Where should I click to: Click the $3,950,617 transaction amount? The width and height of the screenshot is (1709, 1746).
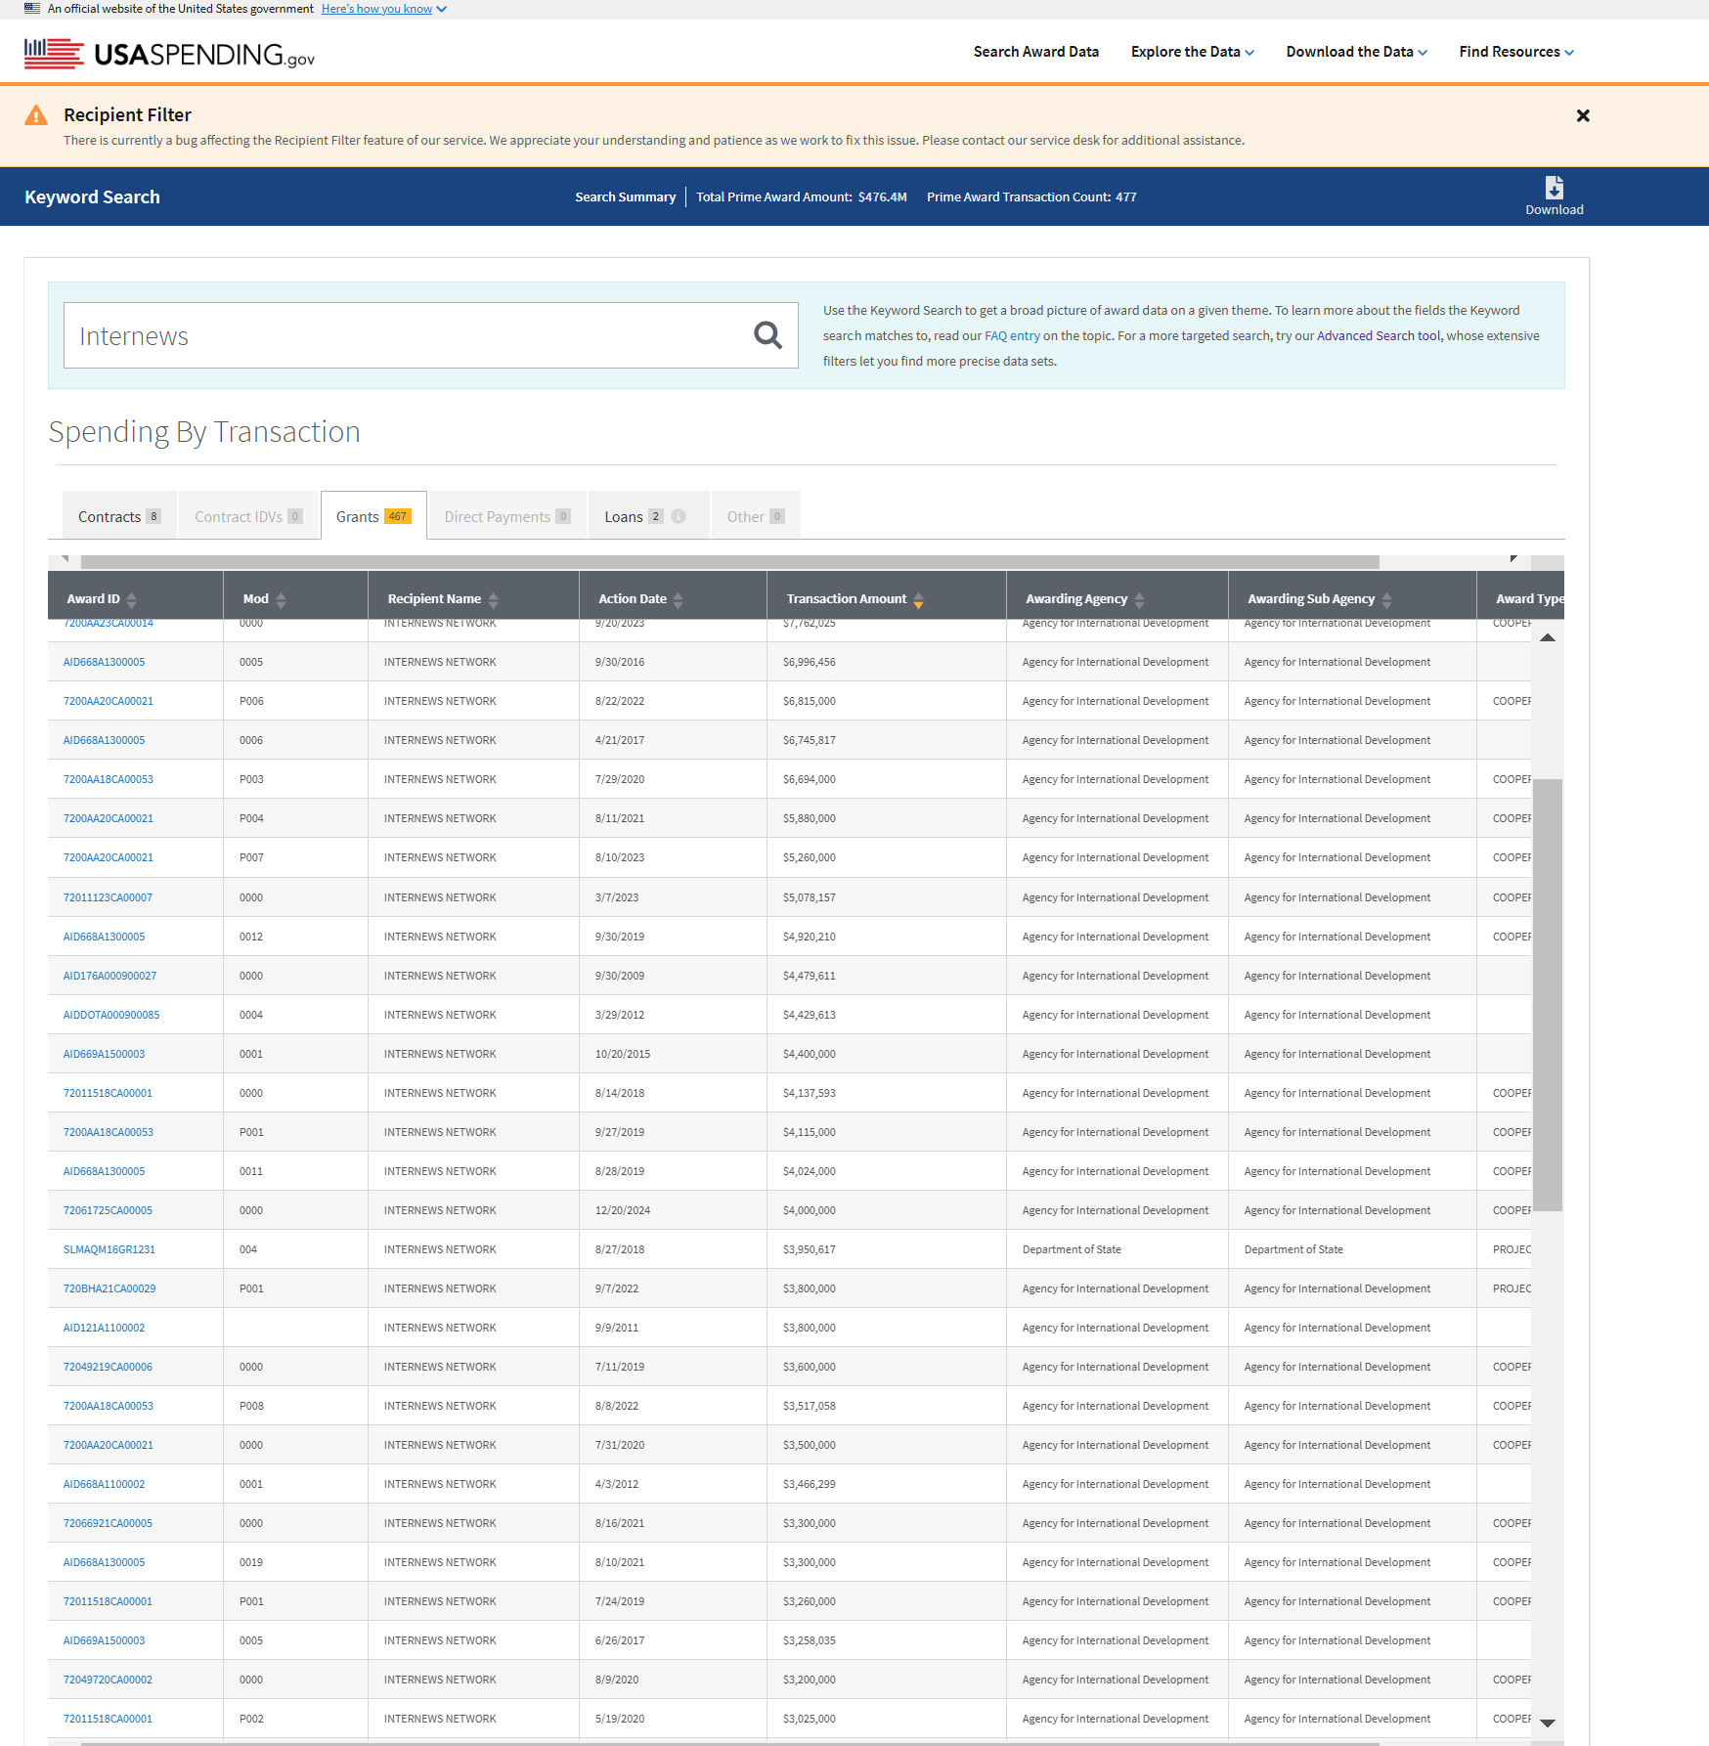[x=810, y=1249]
